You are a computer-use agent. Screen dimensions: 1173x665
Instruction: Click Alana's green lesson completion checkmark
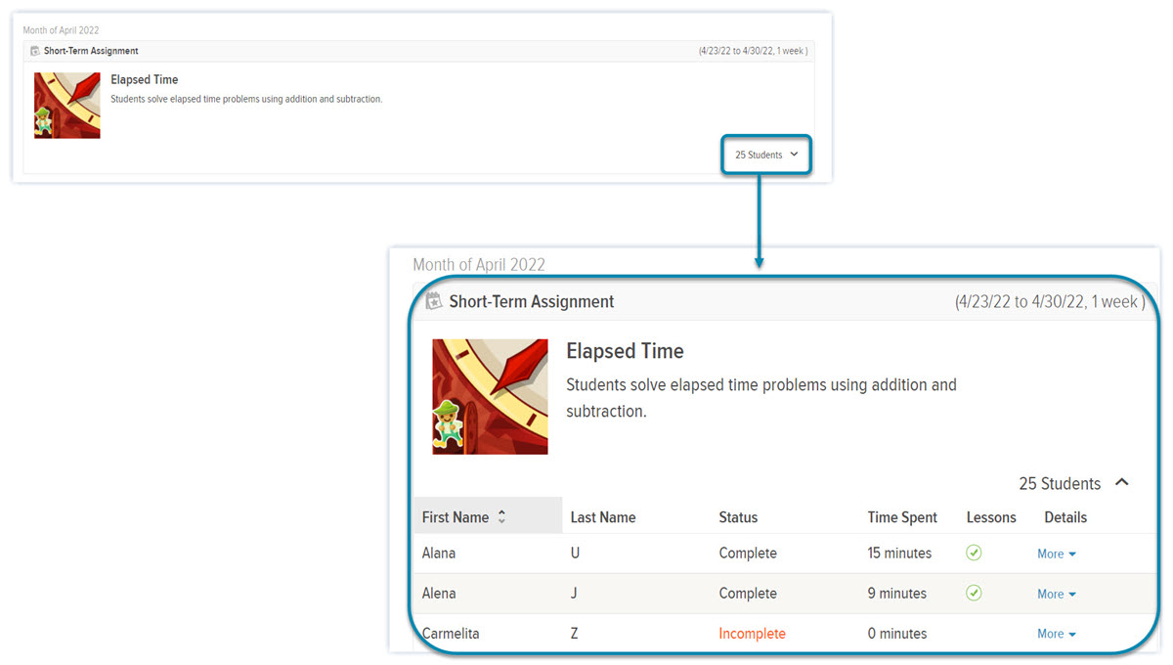tap(974, 553)
